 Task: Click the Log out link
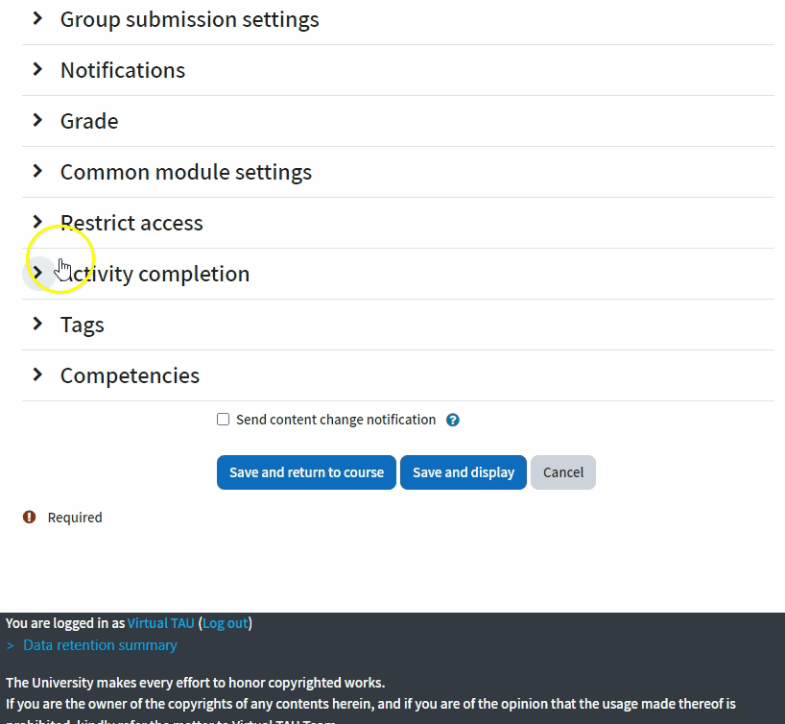pos(226,623)
